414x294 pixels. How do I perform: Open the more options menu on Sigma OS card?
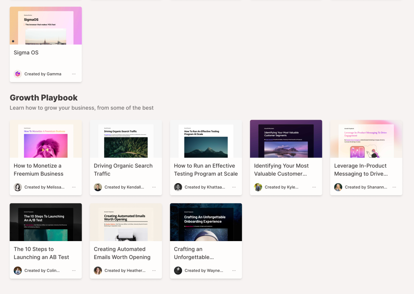(x=74, y=74)
